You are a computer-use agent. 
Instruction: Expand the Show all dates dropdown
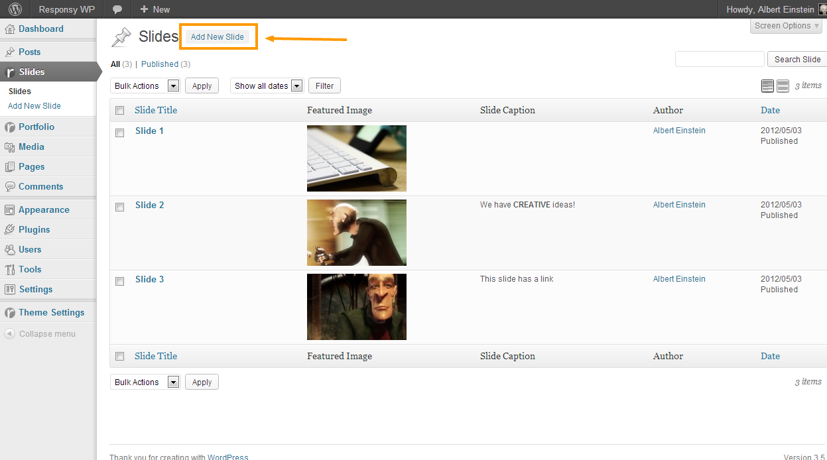point(267,86)
